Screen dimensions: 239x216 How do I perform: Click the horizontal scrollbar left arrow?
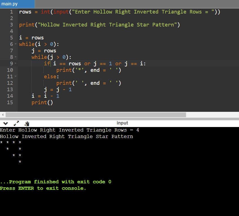click(x=3, y=115)
